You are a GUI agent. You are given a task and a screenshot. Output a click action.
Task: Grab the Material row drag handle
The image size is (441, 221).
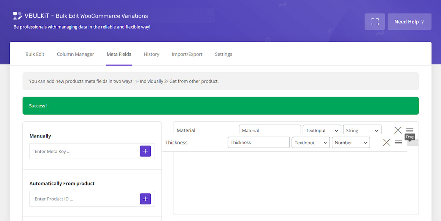(410, 130)
